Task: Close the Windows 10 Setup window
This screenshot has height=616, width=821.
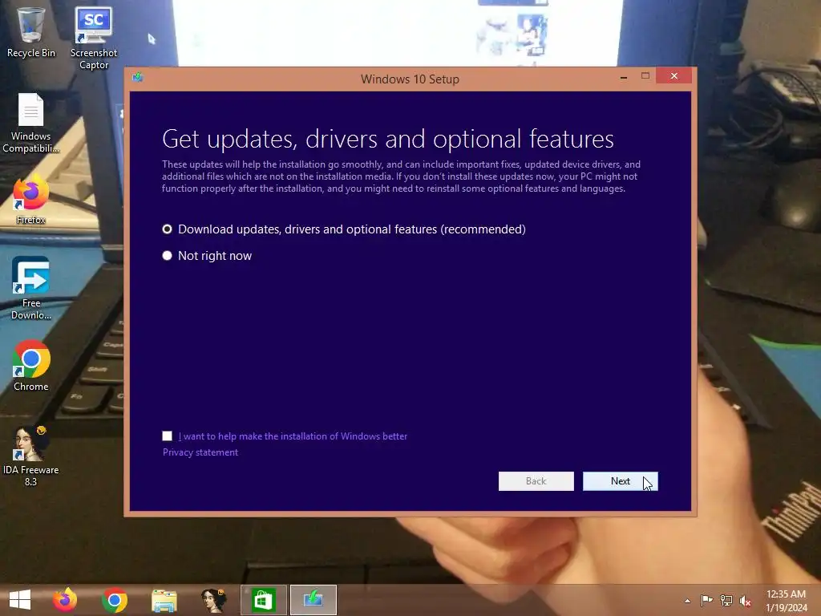Action: click(x=673, y=76)
